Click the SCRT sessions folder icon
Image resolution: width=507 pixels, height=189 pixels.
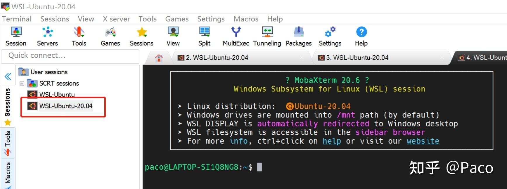(x=32, y=83)
